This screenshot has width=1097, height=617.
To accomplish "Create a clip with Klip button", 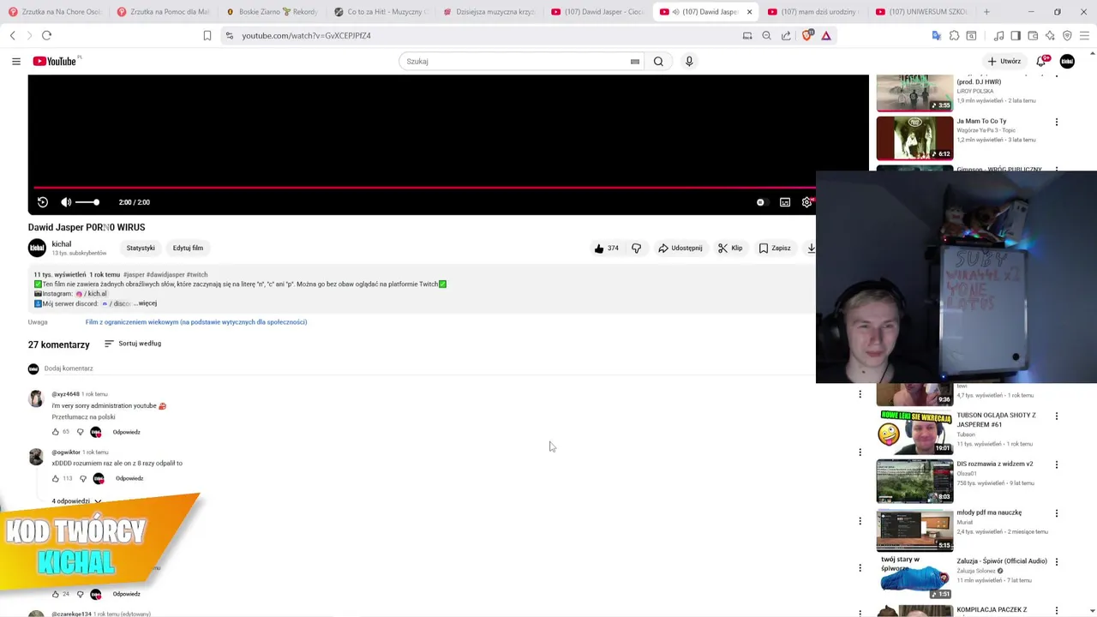I will point(730,249).
